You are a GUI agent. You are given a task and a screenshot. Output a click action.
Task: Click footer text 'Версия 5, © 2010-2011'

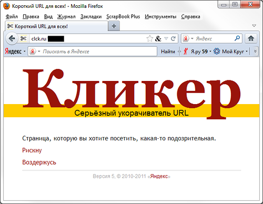coord(119,176)
